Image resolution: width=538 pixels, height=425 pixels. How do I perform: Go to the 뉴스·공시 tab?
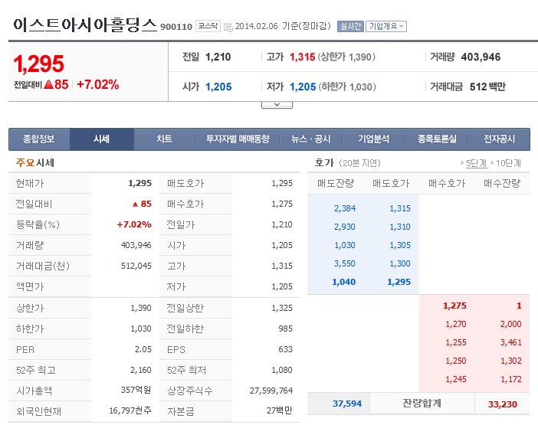[x=311, y=139]
